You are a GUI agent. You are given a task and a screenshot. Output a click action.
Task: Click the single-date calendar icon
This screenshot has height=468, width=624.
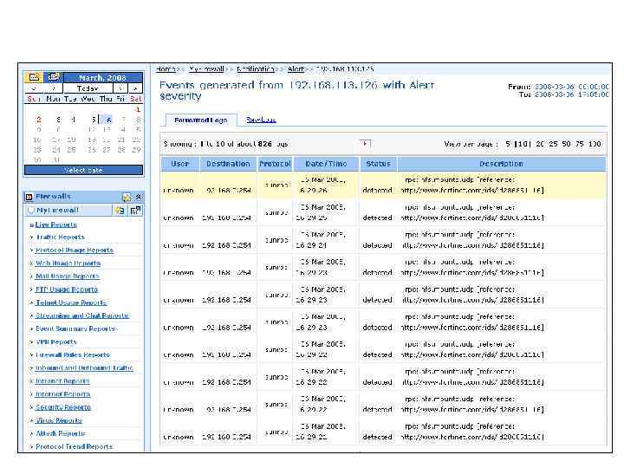(34, 77)
